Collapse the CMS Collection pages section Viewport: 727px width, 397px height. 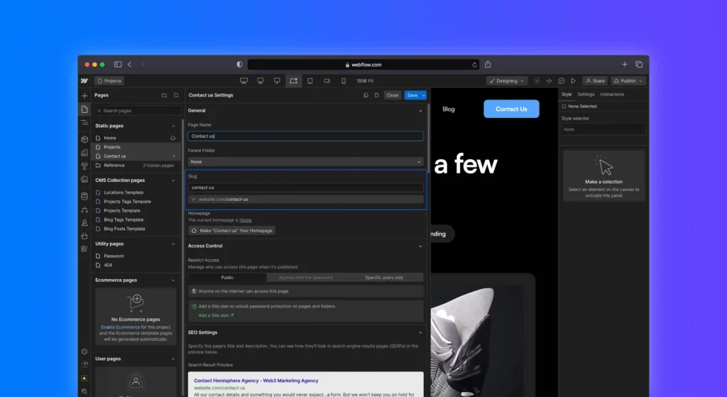click(173, 180)
